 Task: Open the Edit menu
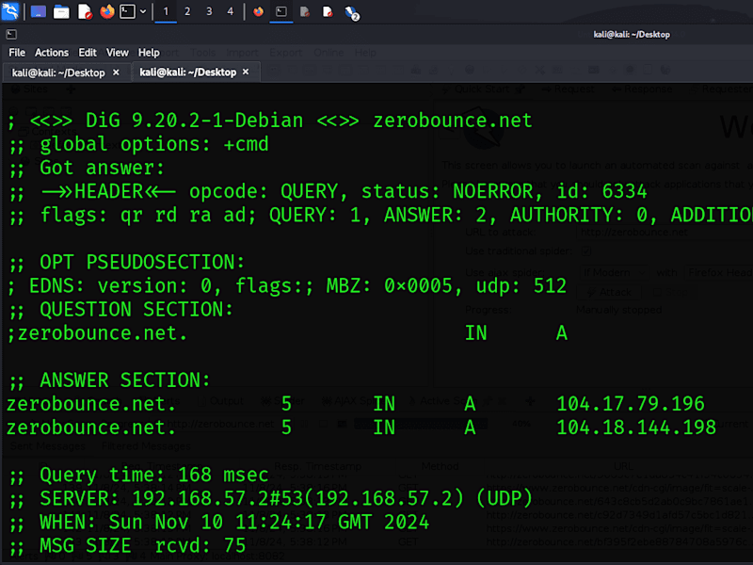coord(88,53)
